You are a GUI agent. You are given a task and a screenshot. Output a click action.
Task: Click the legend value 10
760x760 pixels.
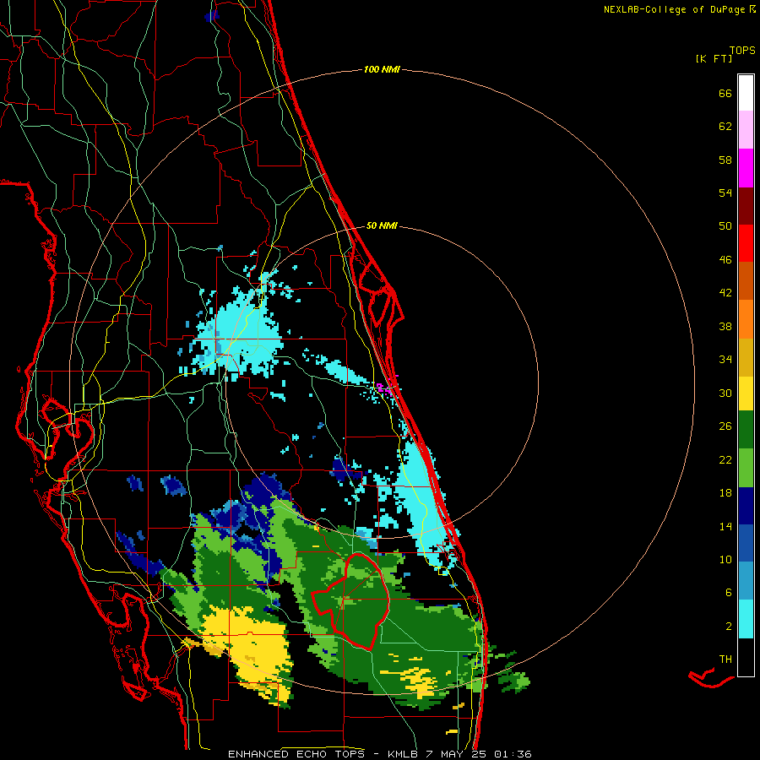(x=725, y=559)
